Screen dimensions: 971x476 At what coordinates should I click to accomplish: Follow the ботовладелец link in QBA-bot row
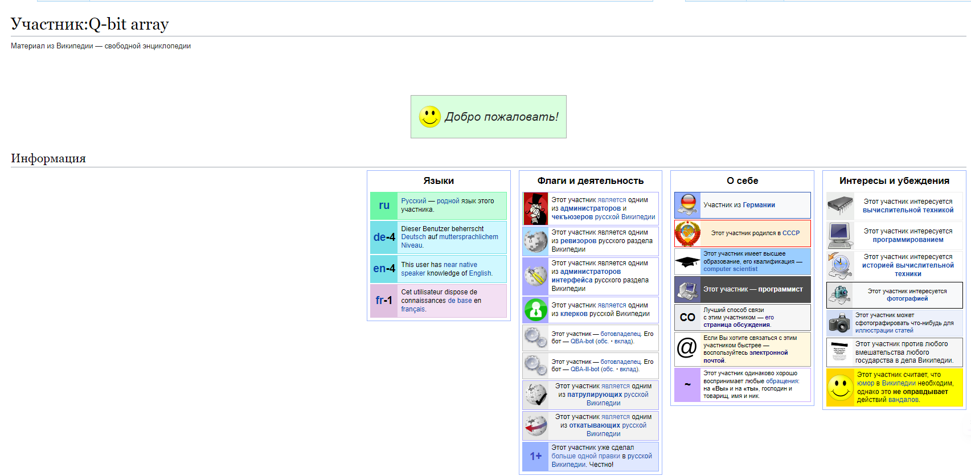[x=621, y=334]
